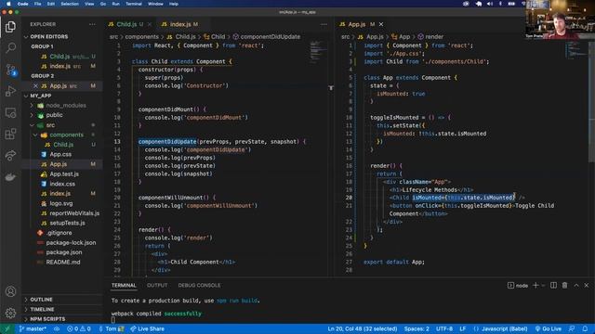
Task: Open Live Share icon in activity bar
Action: (10, 155)
